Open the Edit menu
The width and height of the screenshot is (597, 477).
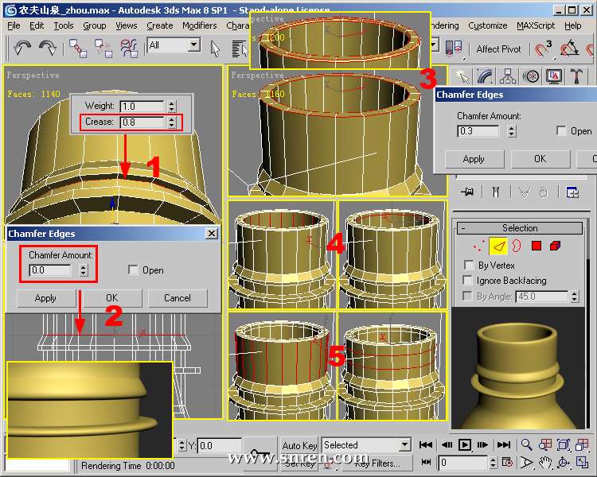pyautogui.click(x=37, y=25)
